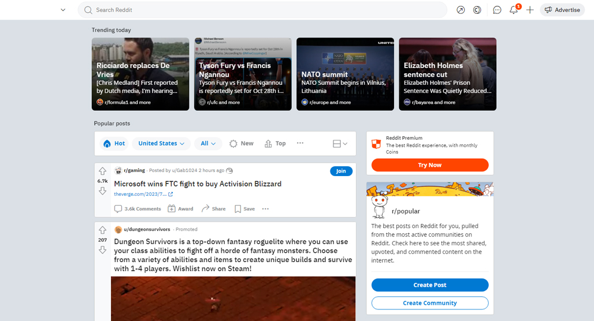
Task: Open the Ricciardo replaces De Vries card
Action: coord(140,74)
